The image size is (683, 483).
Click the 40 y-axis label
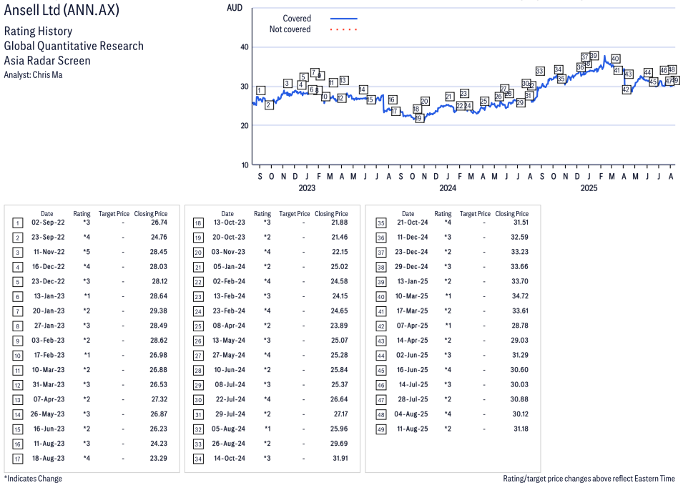click(x=245, y=47)
